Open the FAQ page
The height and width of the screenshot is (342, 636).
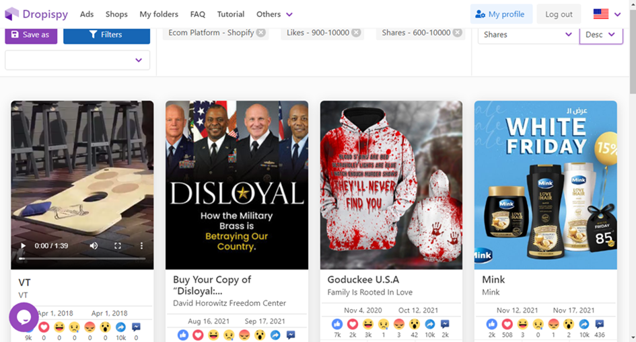click(198, 14)
